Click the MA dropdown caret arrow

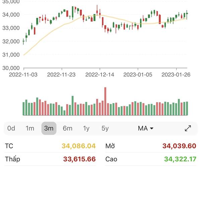pyautogui.click(x=152, y=128)
